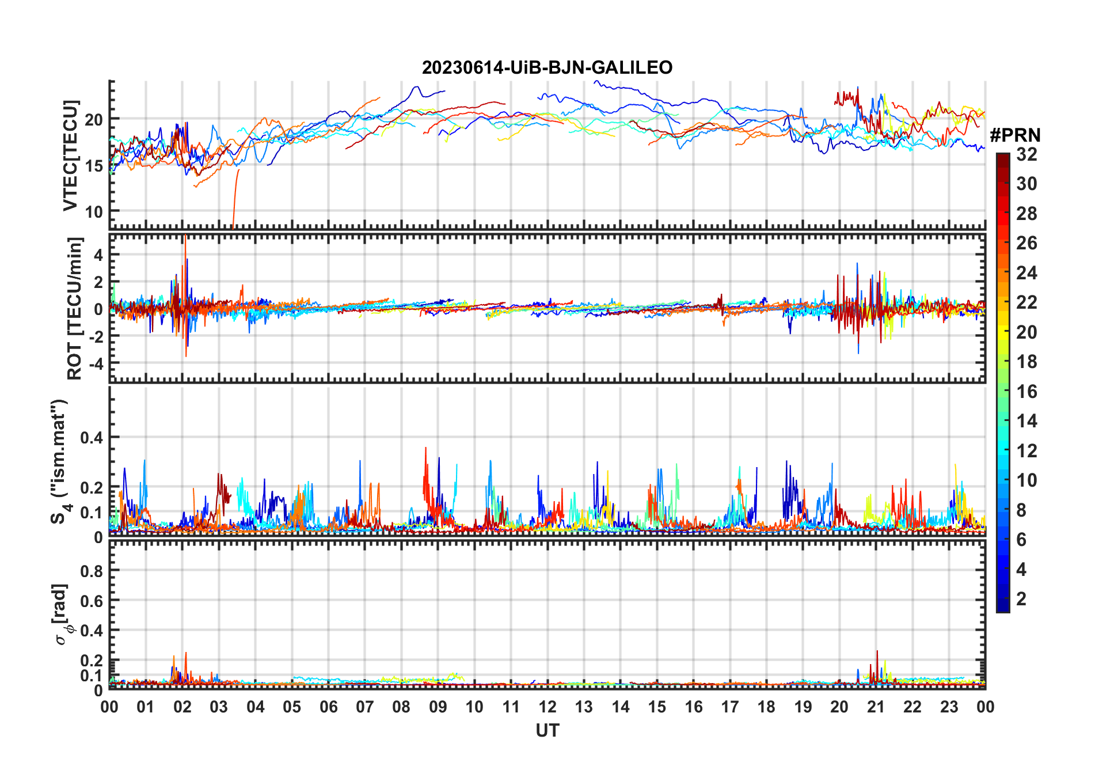This screenshot has height=766, width=1095.
Task: Click x-axis tick label 06
Action: [x=329, y=707]
